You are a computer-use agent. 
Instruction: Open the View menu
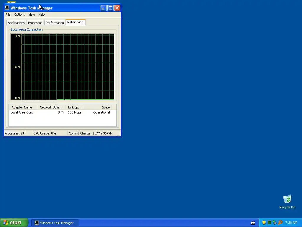[x=32, y=14]
